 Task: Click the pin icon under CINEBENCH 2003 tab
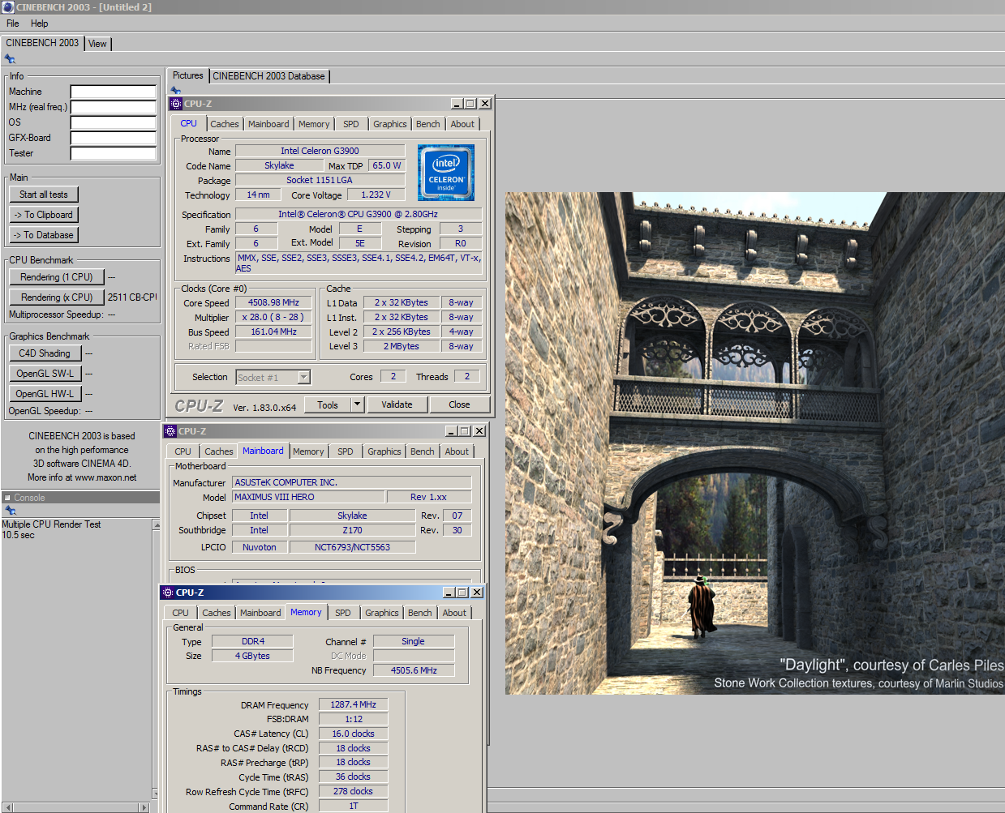click(10, 59)
